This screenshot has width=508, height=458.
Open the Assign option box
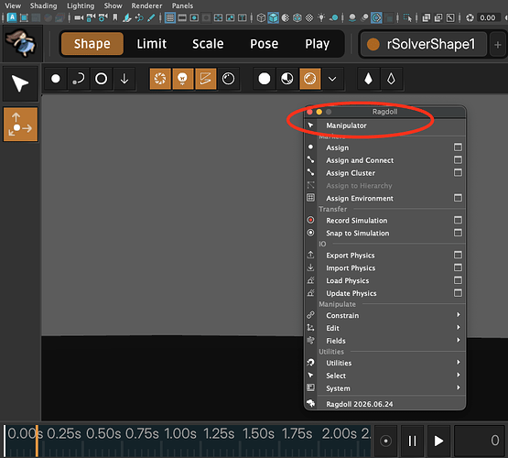(x=458, y=147)
